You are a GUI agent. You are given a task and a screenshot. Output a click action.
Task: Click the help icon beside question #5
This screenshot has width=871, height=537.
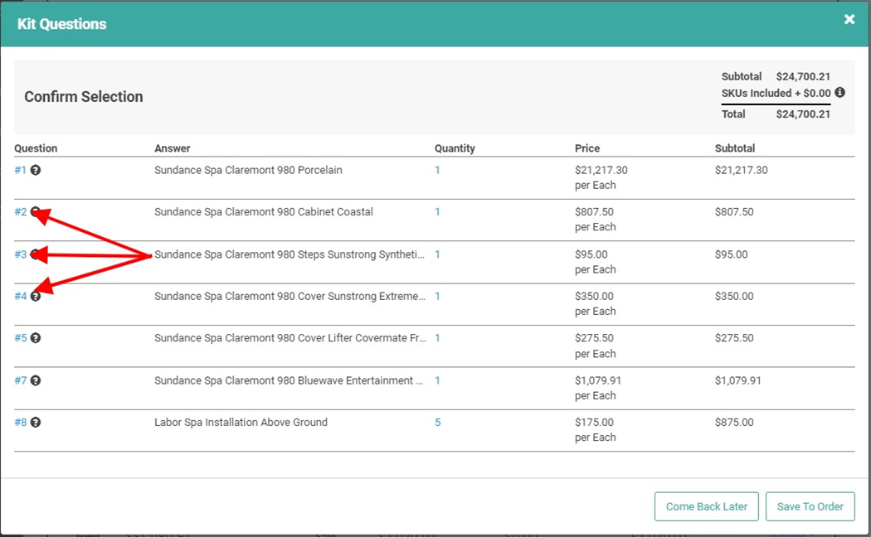pyautogui.click(x=36, y=338)
